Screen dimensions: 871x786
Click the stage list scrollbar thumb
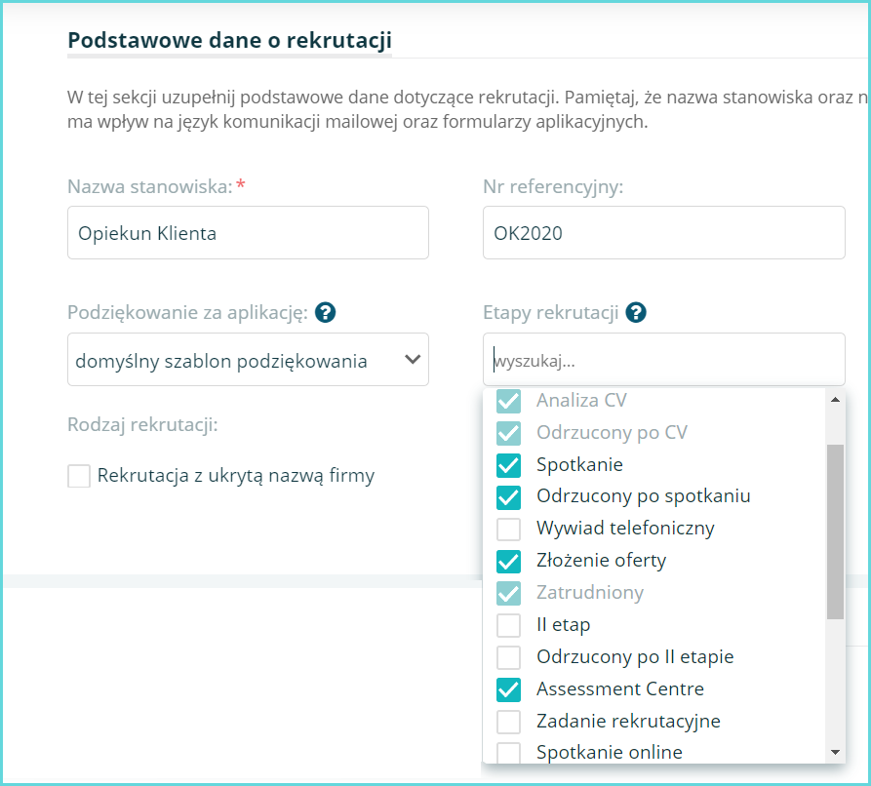835,531
